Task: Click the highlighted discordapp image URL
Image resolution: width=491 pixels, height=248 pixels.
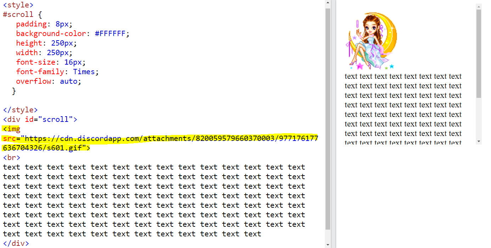Action: click(159, 138)
